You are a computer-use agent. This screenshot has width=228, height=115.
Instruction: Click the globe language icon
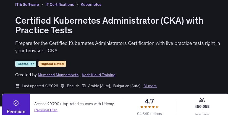pyautogui.click(x=62, y=86)
